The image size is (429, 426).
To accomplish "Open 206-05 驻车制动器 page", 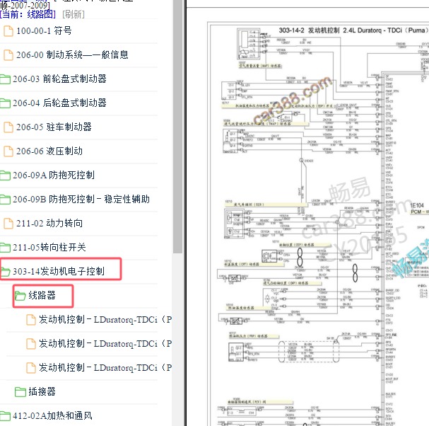I will 54,127.
